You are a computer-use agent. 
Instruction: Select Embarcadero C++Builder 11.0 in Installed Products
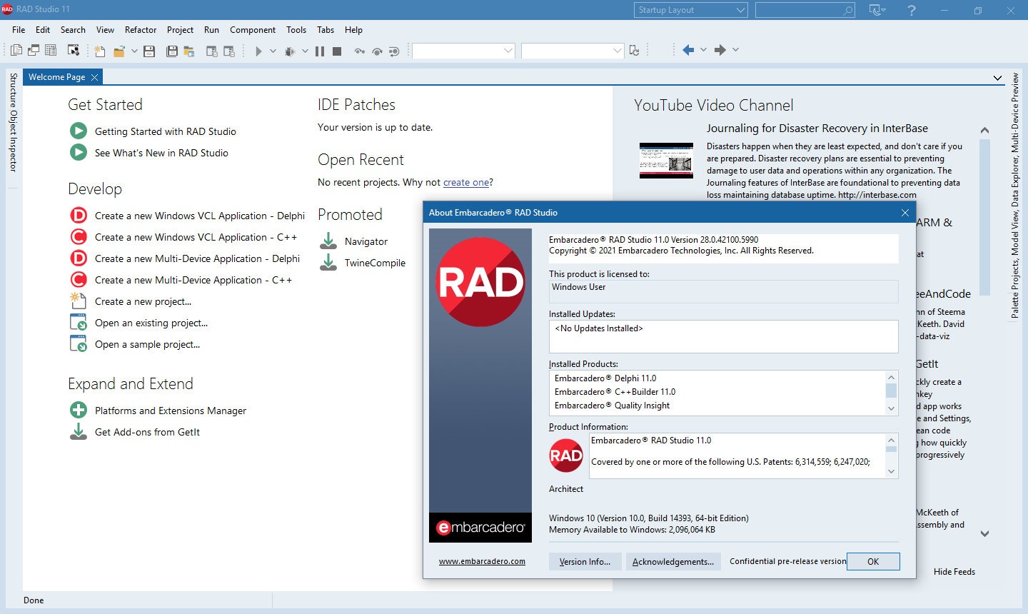point(615,392)
